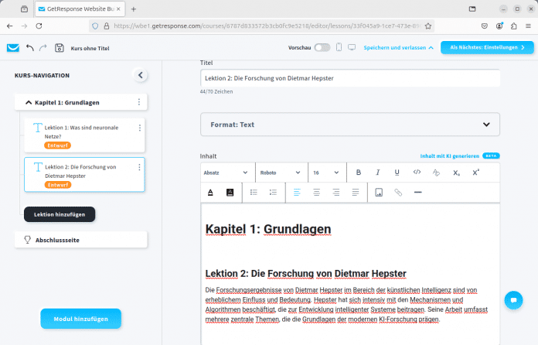Select the bulleted list icon
This screenshot has height=345, width=538.
coord(254,192)
